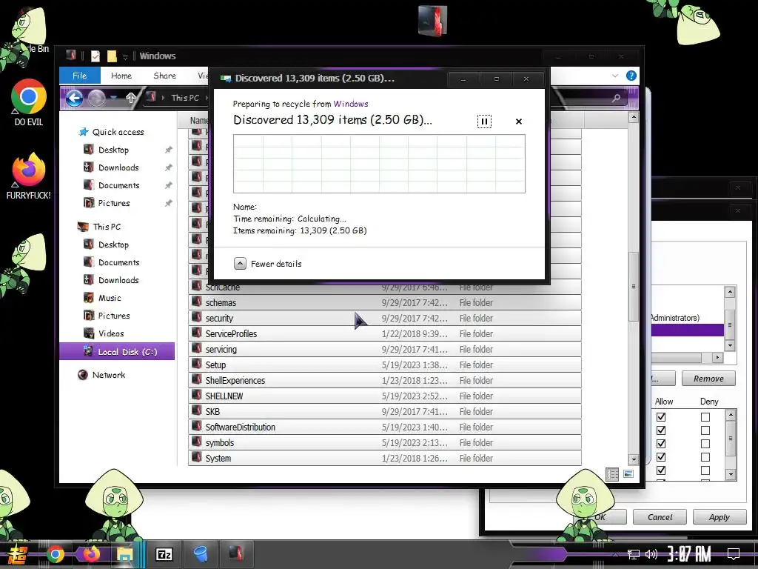Open Explorer help question mark
758x569 pixels.
(631, 76)
